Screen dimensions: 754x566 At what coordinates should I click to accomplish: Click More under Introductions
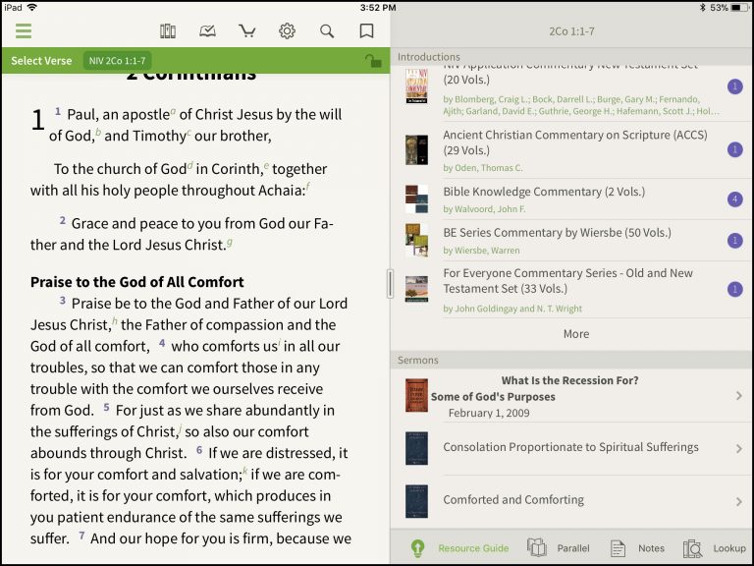[576, 333]
